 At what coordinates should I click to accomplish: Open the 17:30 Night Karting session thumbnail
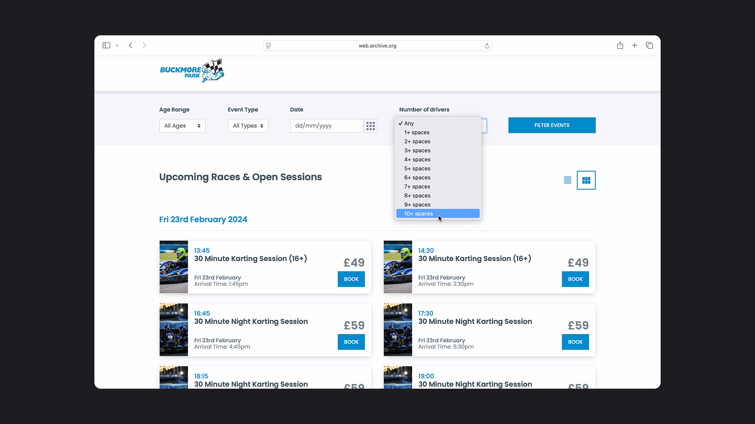point(398,330)
